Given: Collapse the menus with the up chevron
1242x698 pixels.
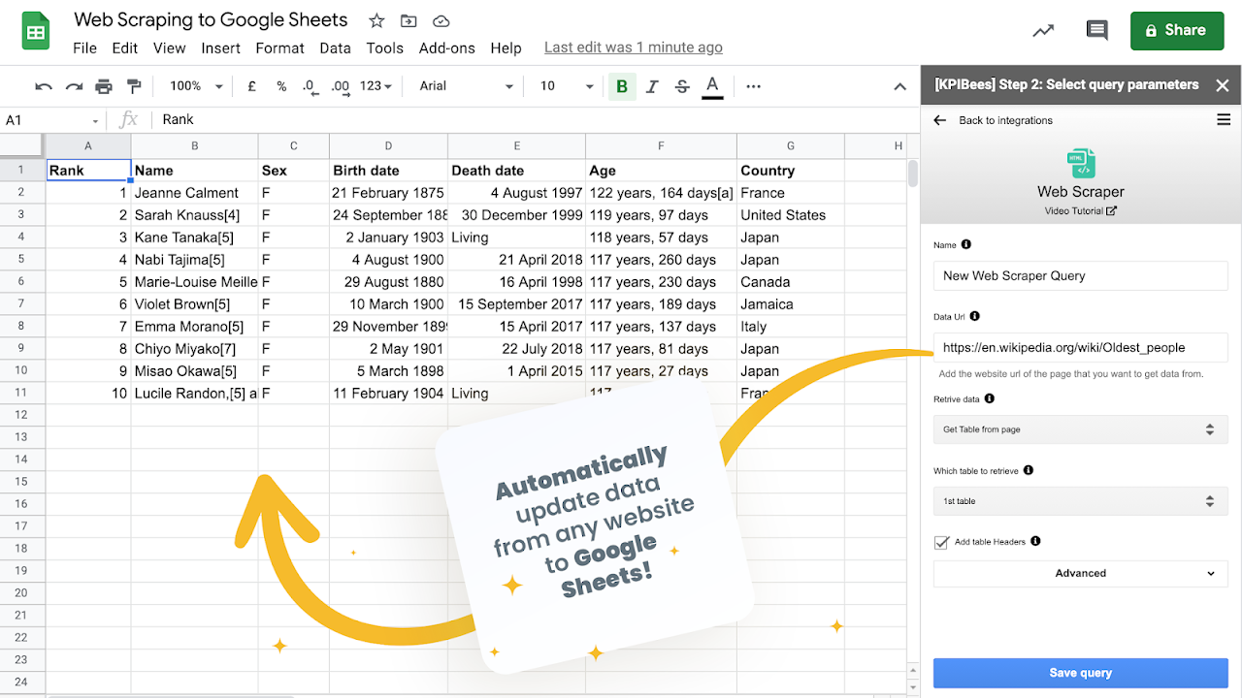Looking at the screenshot, I should pyautogui.click(x=899, y=86).
